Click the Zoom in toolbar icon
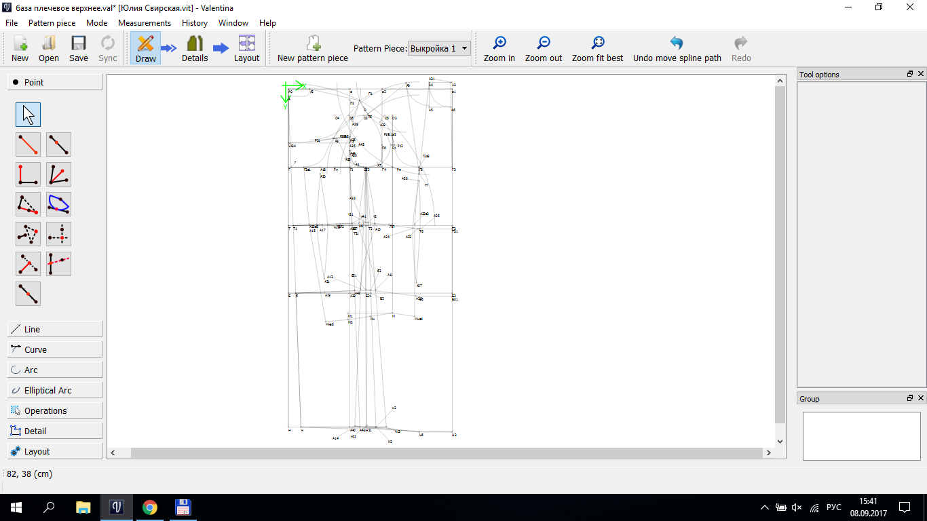The height and width of the screenshot is (521, 927). 499,49
